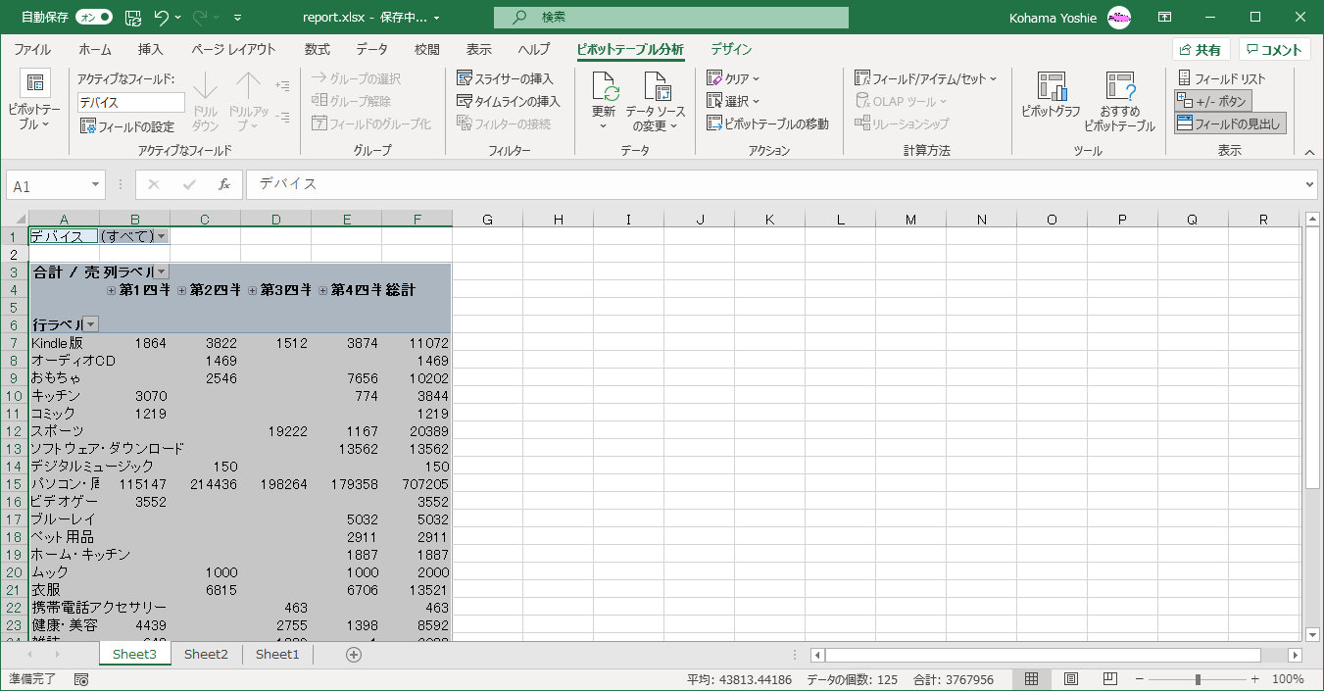Open the PivotTable options button

click(x=33, y=102)
